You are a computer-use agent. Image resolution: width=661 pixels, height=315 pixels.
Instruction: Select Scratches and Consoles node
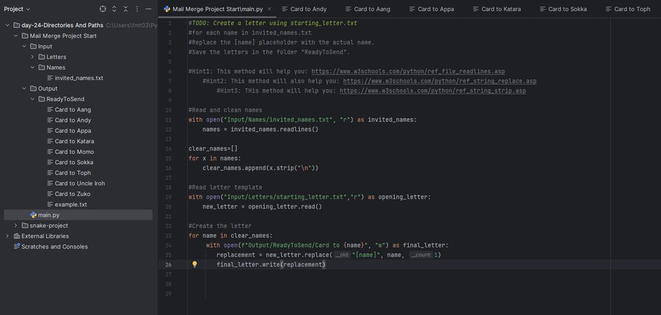point(54,246)
